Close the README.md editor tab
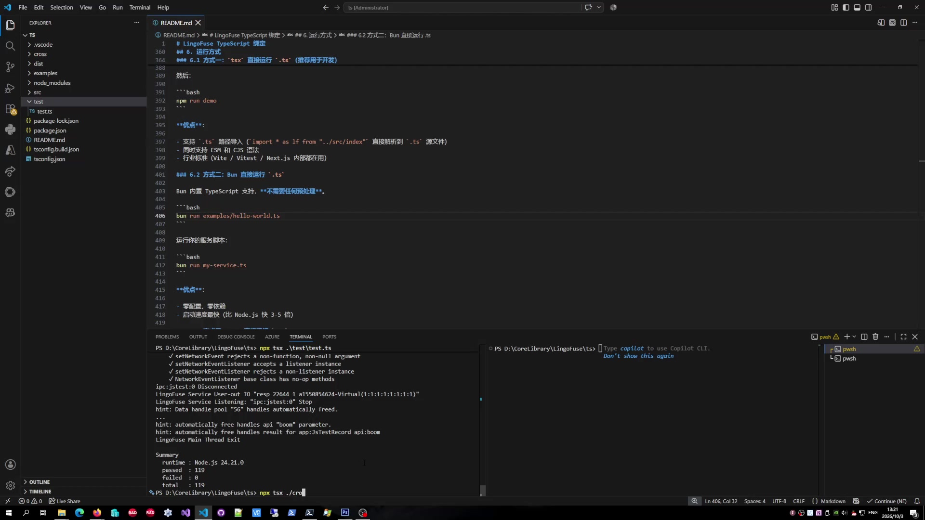 pyautogui.click(x=198, y=23)
